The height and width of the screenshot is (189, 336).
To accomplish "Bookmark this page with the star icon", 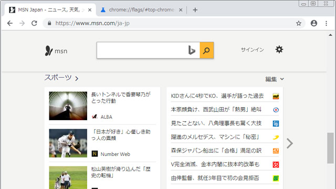I will pyautogui.click(x=299, y=23).
